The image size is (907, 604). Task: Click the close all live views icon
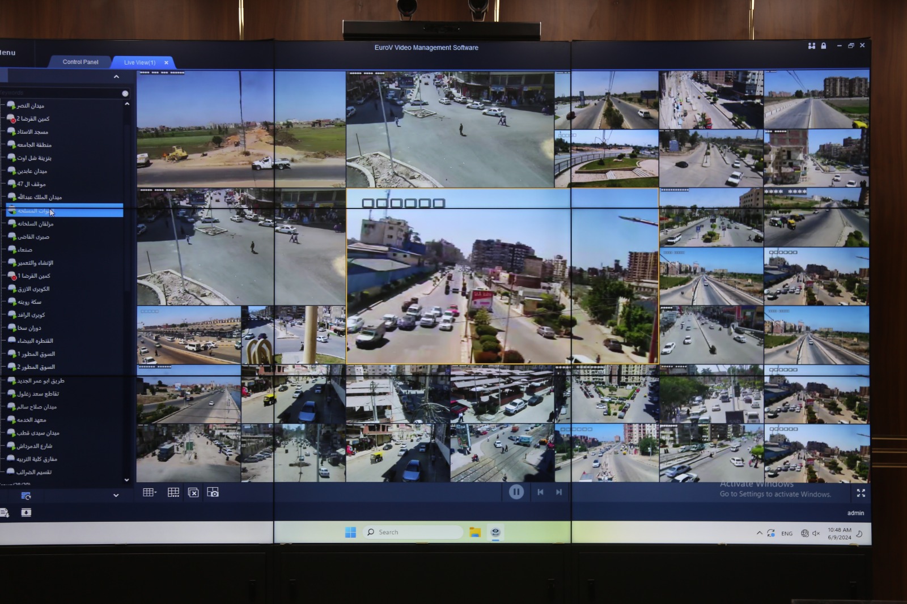coord(193,493)
